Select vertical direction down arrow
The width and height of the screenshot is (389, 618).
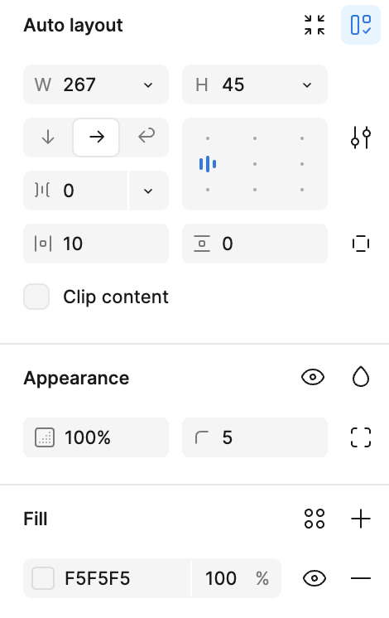coord(48,138)
